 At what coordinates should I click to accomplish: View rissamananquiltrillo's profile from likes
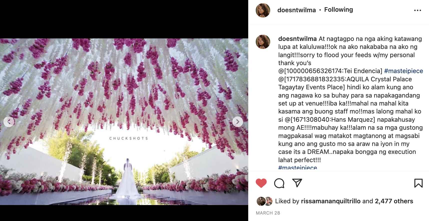tap(331, 201)
